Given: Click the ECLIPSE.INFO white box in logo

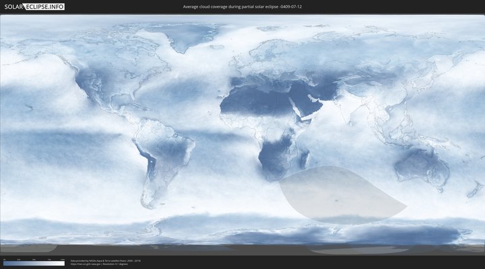Looking at the screenshot, I should click(45, 7).
